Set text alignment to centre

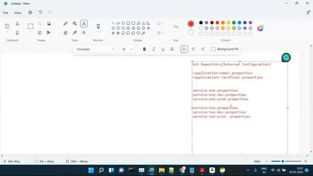[x=193, y=49]
